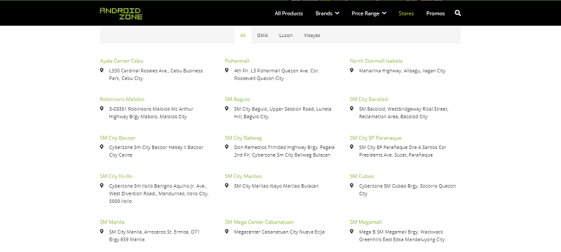This screenshot has width=561, height=252.
Task: Open the SM City Baliwag store link
Action: click(x=243, y=138)
